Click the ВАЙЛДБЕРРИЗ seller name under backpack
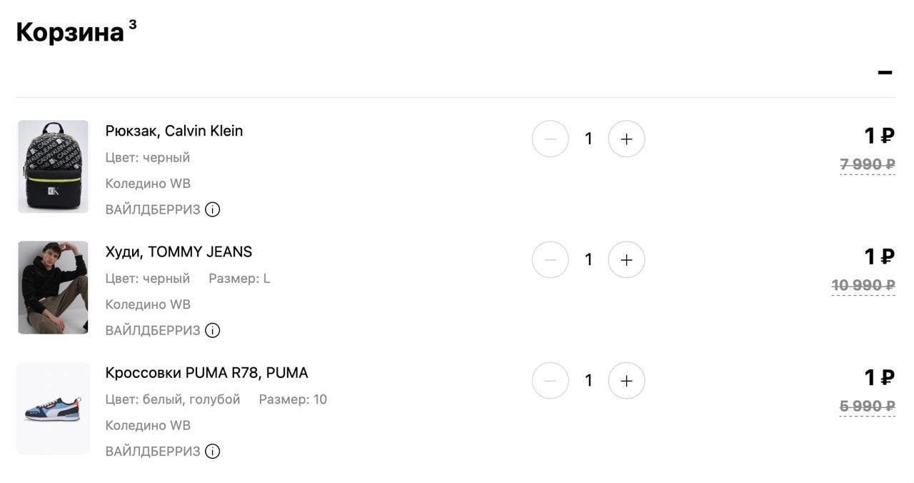Viewport: 914px width, 483px height. pyautogui.click(x=152, y=209)
